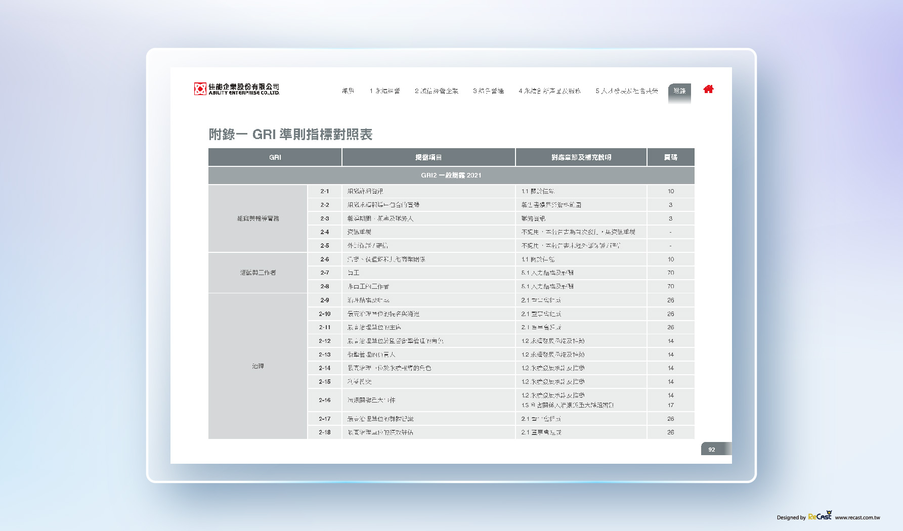Viewport: 903px width, 531px height.
Task: Click the 2.1 section reference in row 2-11
Action: tap(541, 327)
